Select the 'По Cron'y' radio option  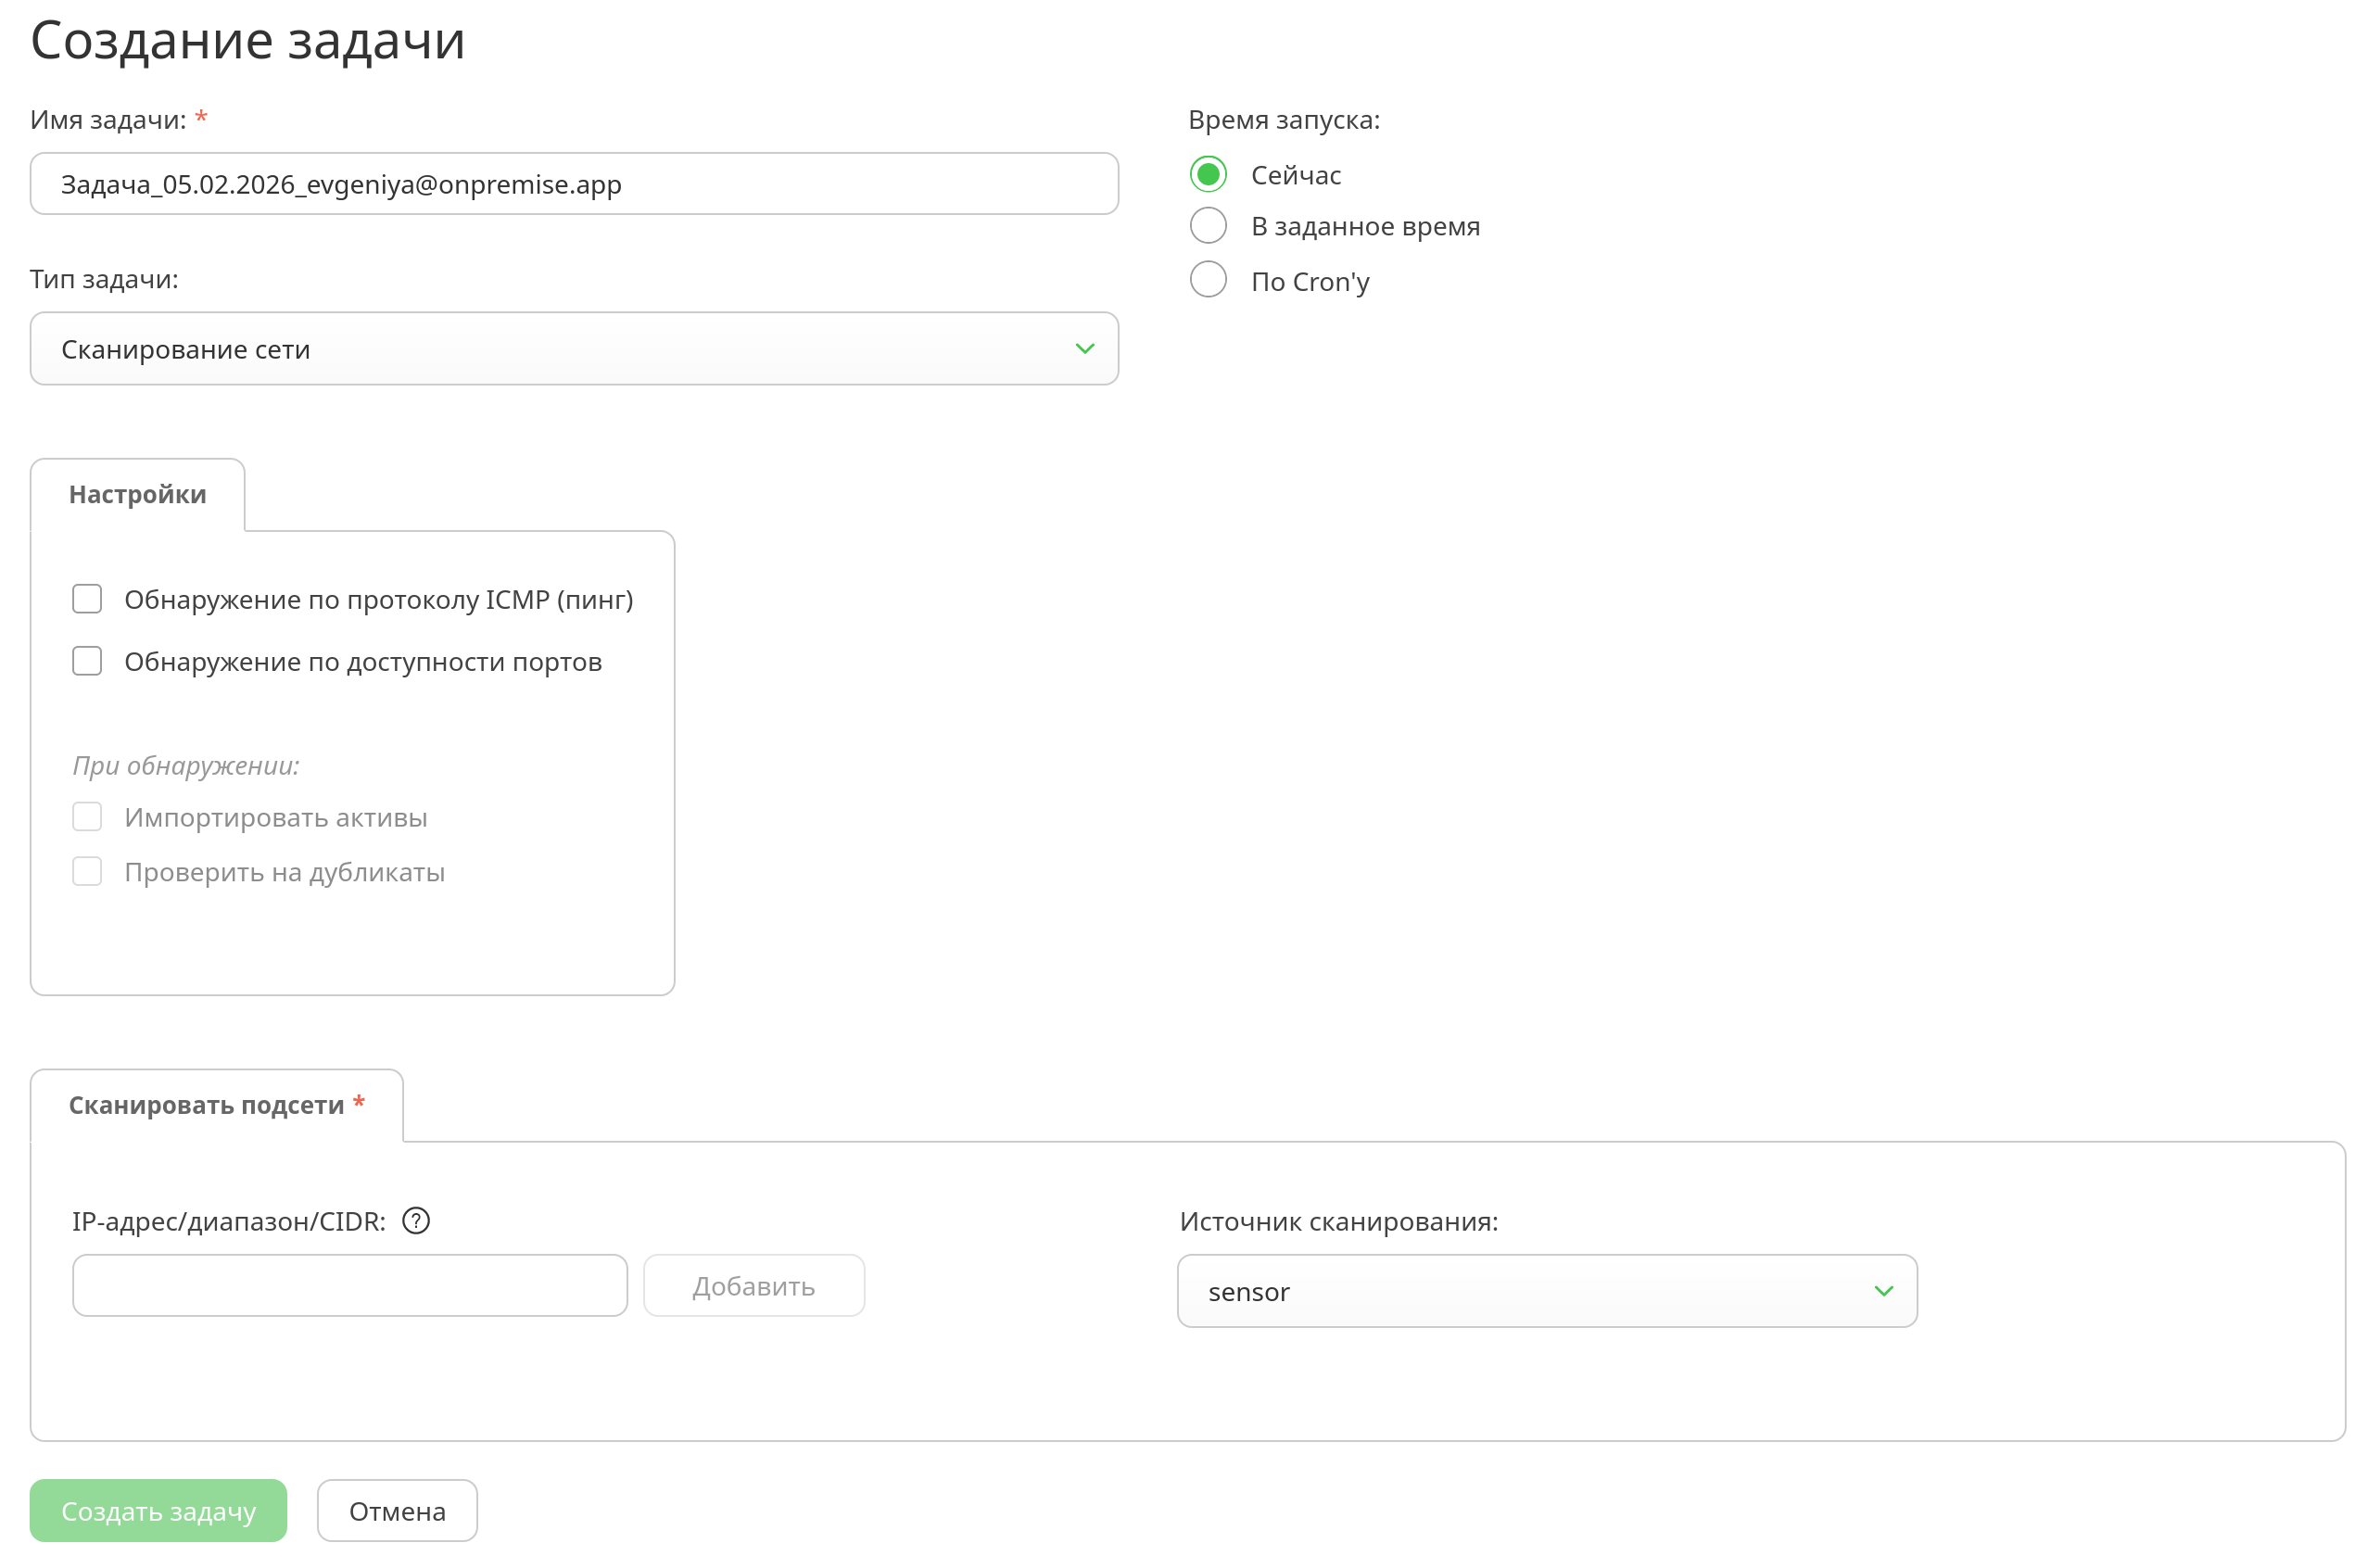click(x=1208, y=280)
